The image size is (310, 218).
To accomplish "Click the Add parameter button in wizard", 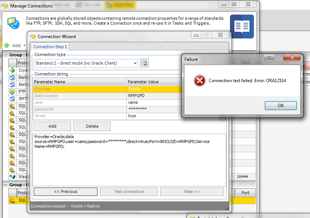I will coord(52,126).
